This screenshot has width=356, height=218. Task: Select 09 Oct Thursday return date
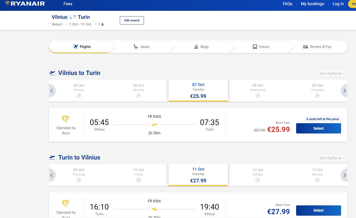[x=79, y=175]
